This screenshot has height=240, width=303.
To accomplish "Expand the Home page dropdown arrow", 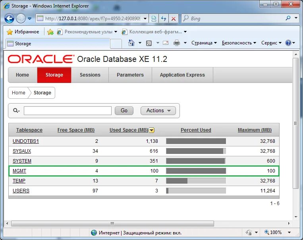I will pyautogui.click(x=140, y=43).
